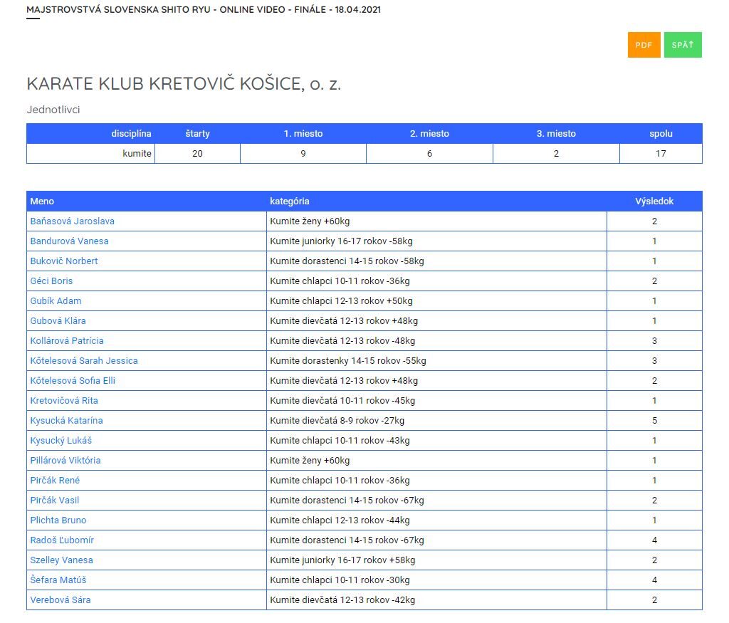Screen dimensions: 729x623
Task: Click Radoš Ľubomír link
Action: (x=62, y=540)
